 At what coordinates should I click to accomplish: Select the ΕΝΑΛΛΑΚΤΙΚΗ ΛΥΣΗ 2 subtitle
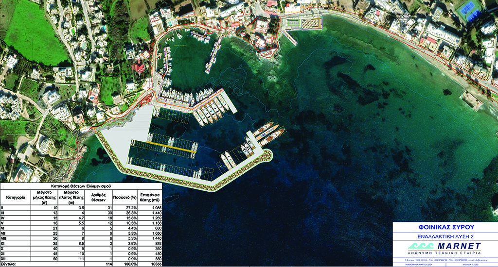(445, 236)
